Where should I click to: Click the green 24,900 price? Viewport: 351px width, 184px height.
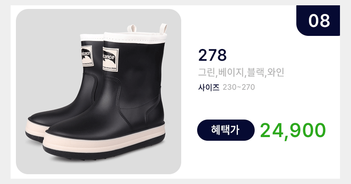coord(293,131)
